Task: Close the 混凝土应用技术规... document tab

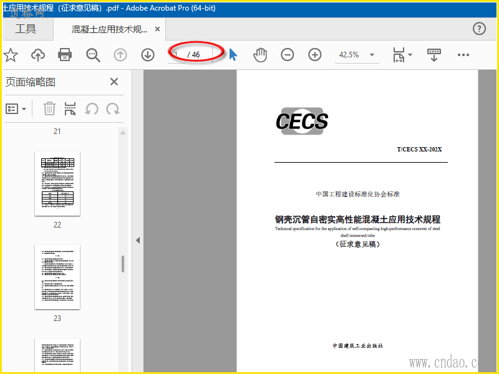Action: 157,29
